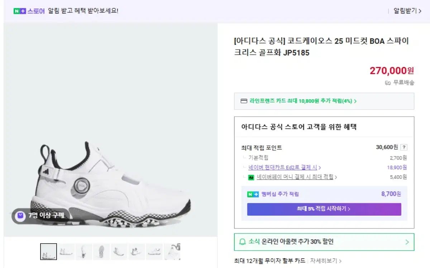Click the green bell icon in 소식 banner
This screenshot has height=268, width=430.
(x=242, y=242)
